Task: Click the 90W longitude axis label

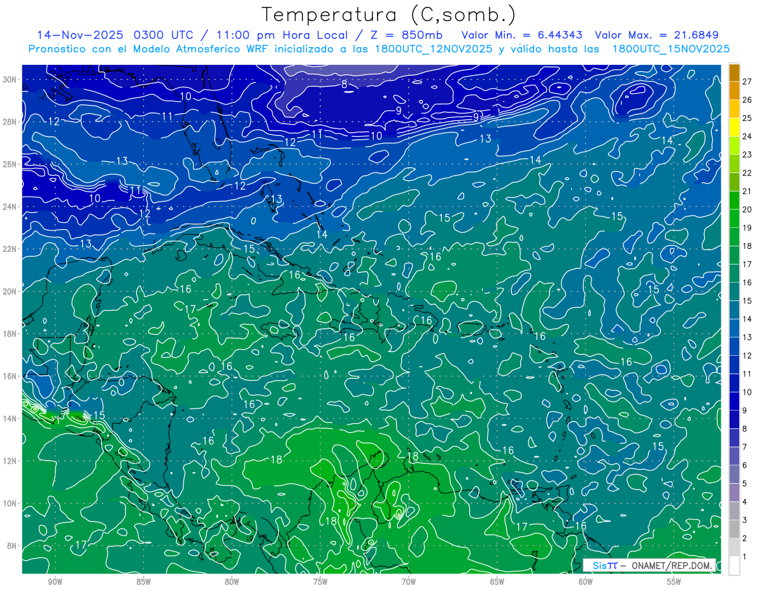Action: [x=55, y=582]
